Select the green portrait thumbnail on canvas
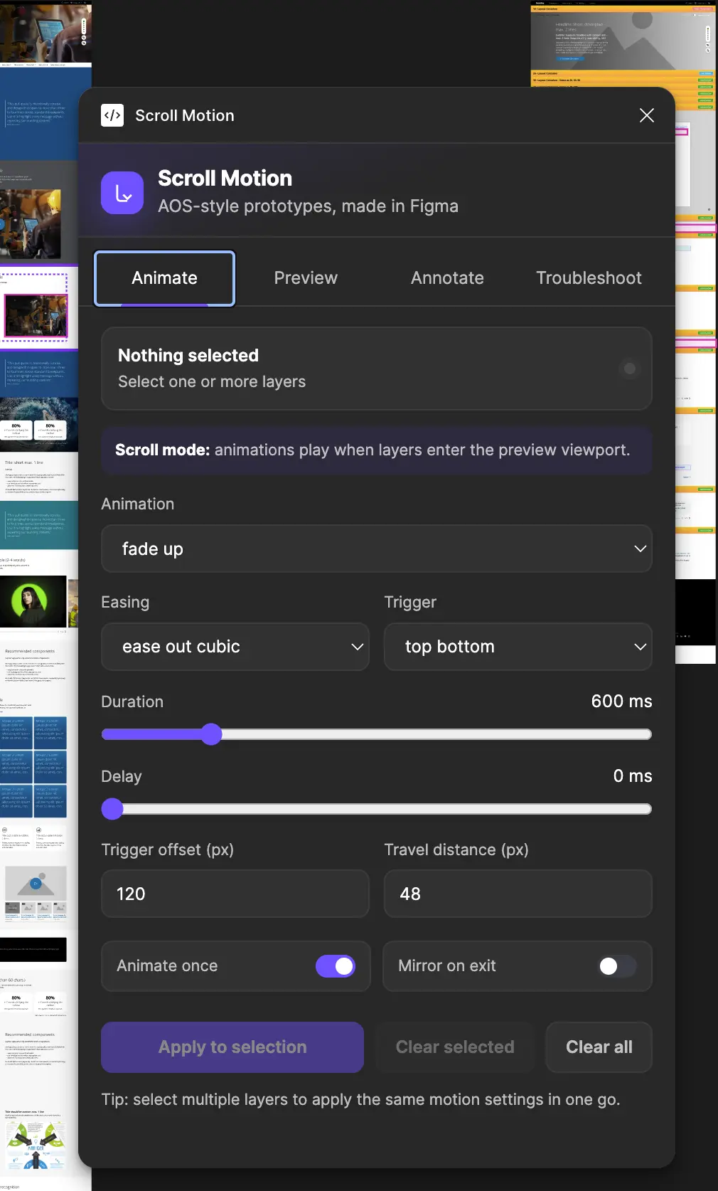Screen dimensions: 718x1191 pyautogui.click(x=33, y=602)
